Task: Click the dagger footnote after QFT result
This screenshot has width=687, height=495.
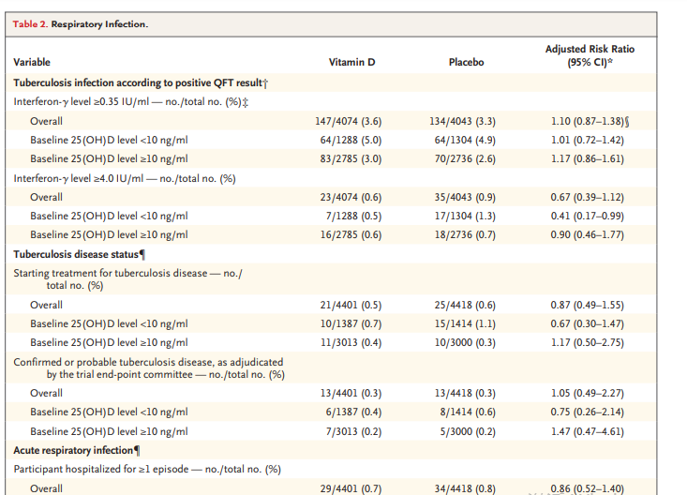Action: [265, 82]
